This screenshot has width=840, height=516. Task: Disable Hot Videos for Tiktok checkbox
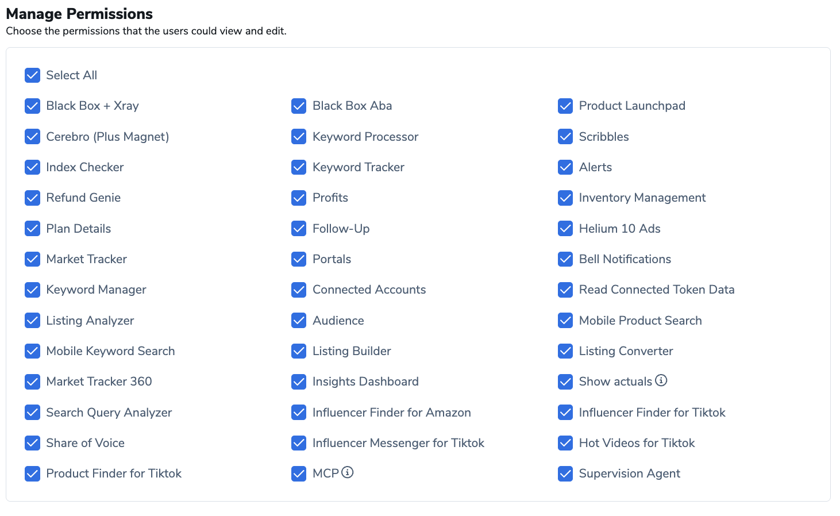[565, 443]
